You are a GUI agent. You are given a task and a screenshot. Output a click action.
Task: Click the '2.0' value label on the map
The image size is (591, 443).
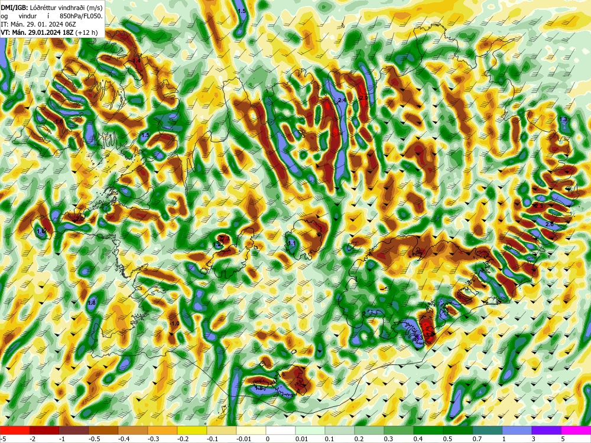(x=550, y=224)
